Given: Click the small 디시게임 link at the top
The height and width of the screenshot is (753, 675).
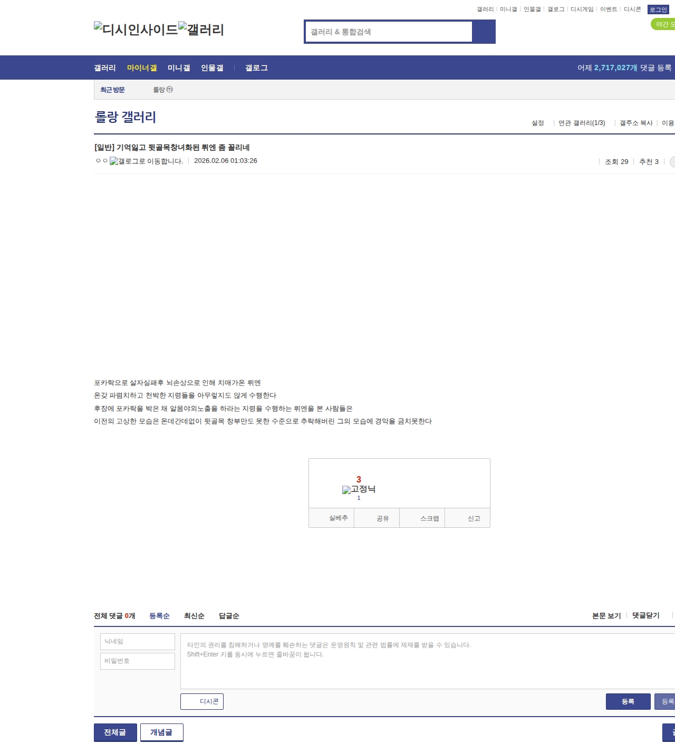Looking at the screenshot, I should coord(582,9).
